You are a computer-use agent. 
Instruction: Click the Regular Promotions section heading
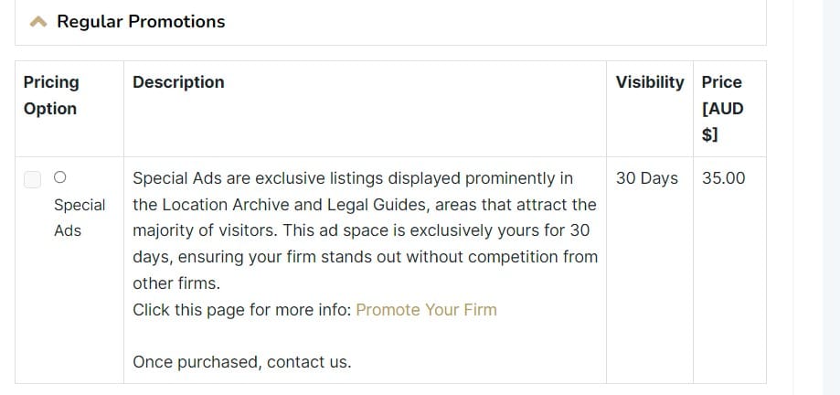coord(141,22)
